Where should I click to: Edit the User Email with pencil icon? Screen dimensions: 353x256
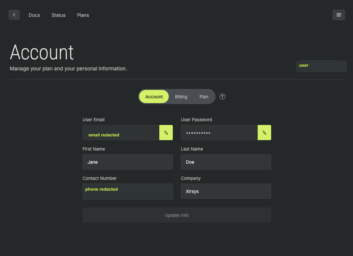click(166, 133)
